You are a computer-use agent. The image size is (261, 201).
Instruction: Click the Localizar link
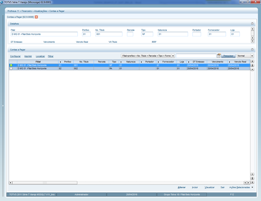40,56
